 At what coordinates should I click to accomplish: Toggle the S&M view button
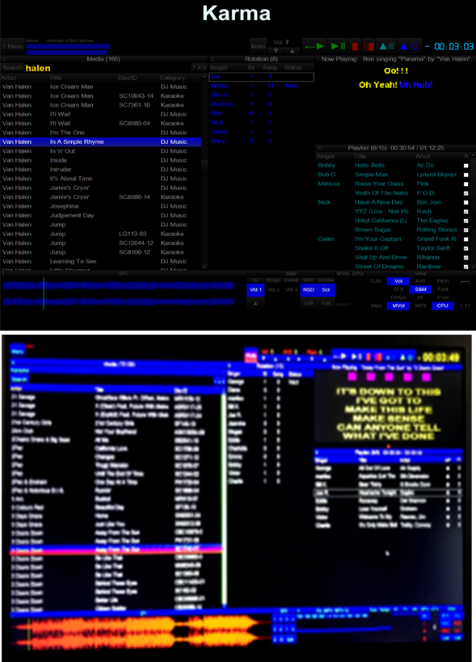tap(420, 289)
